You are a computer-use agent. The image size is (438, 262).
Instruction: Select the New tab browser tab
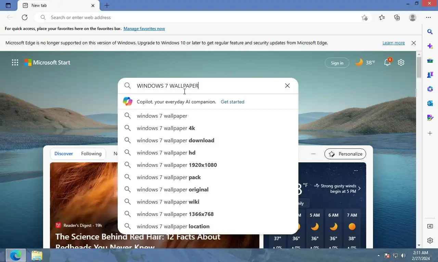tap(59, 5)
